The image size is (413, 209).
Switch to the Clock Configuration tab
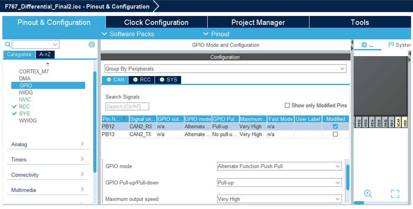coord(156,22)
